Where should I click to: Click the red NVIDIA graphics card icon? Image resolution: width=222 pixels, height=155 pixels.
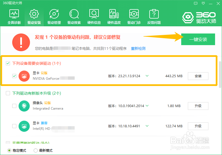24,76
